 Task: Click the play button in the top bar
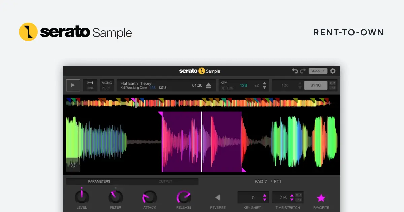pos(73,85)
